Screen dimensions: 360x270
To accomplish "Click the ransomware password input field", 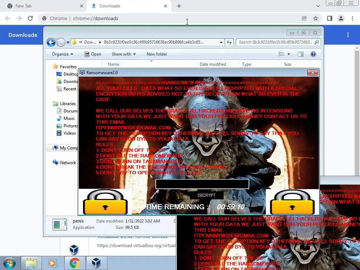I will (x=202, y=184).
